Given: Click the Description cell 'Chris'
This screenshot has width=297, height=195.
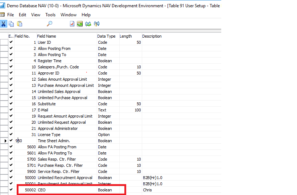Looking at the screenshot, I should click(147, 190).
